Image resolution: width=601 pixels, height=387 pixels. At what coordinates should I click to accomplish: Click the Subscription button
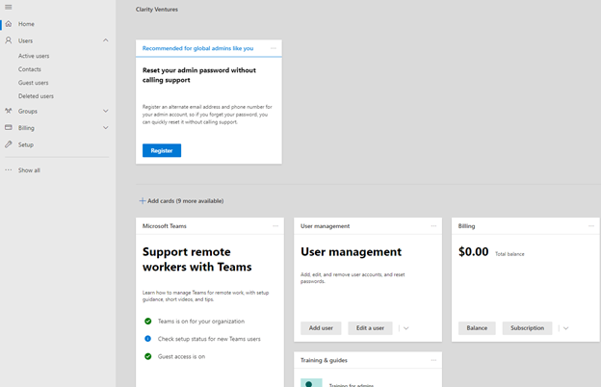(x=528, y=328)
